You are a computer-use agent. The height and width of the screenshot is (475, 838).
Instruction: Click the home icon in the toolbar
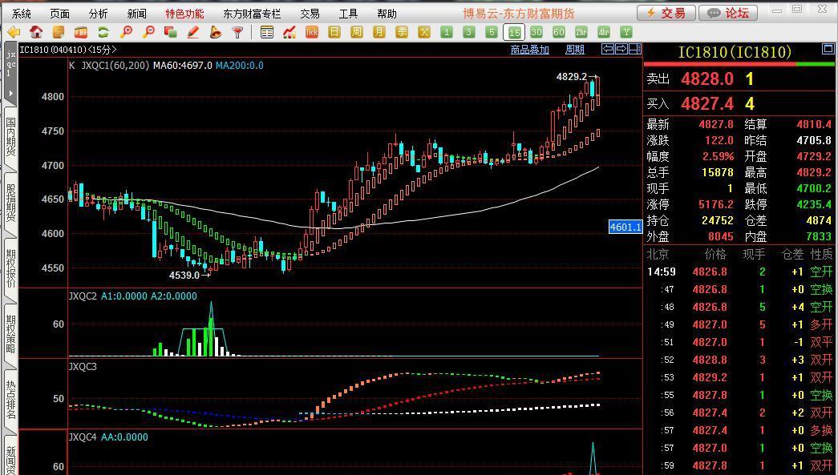pos(36,32)
